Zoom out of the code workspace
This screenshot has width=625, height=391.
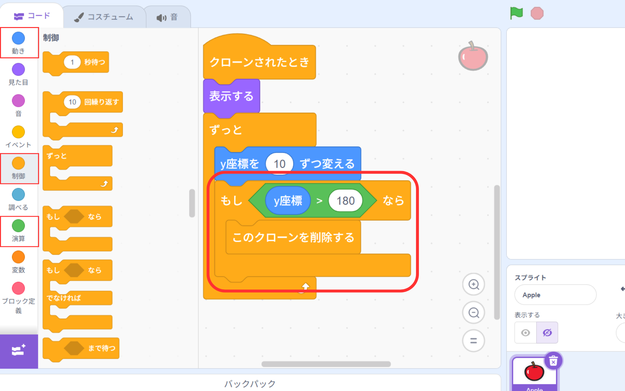click(474, 313)
